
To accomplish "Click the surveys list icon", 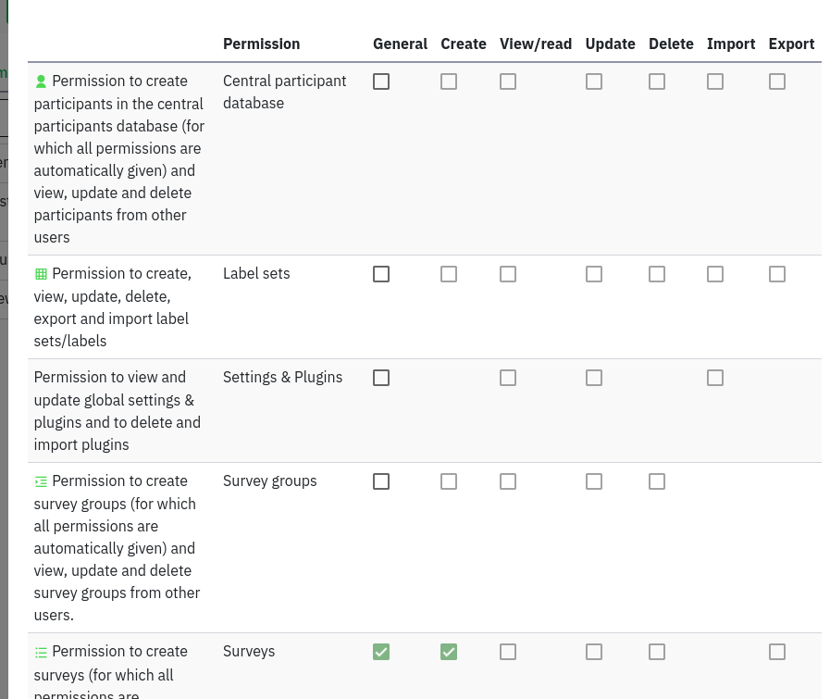I will [41, 652].
